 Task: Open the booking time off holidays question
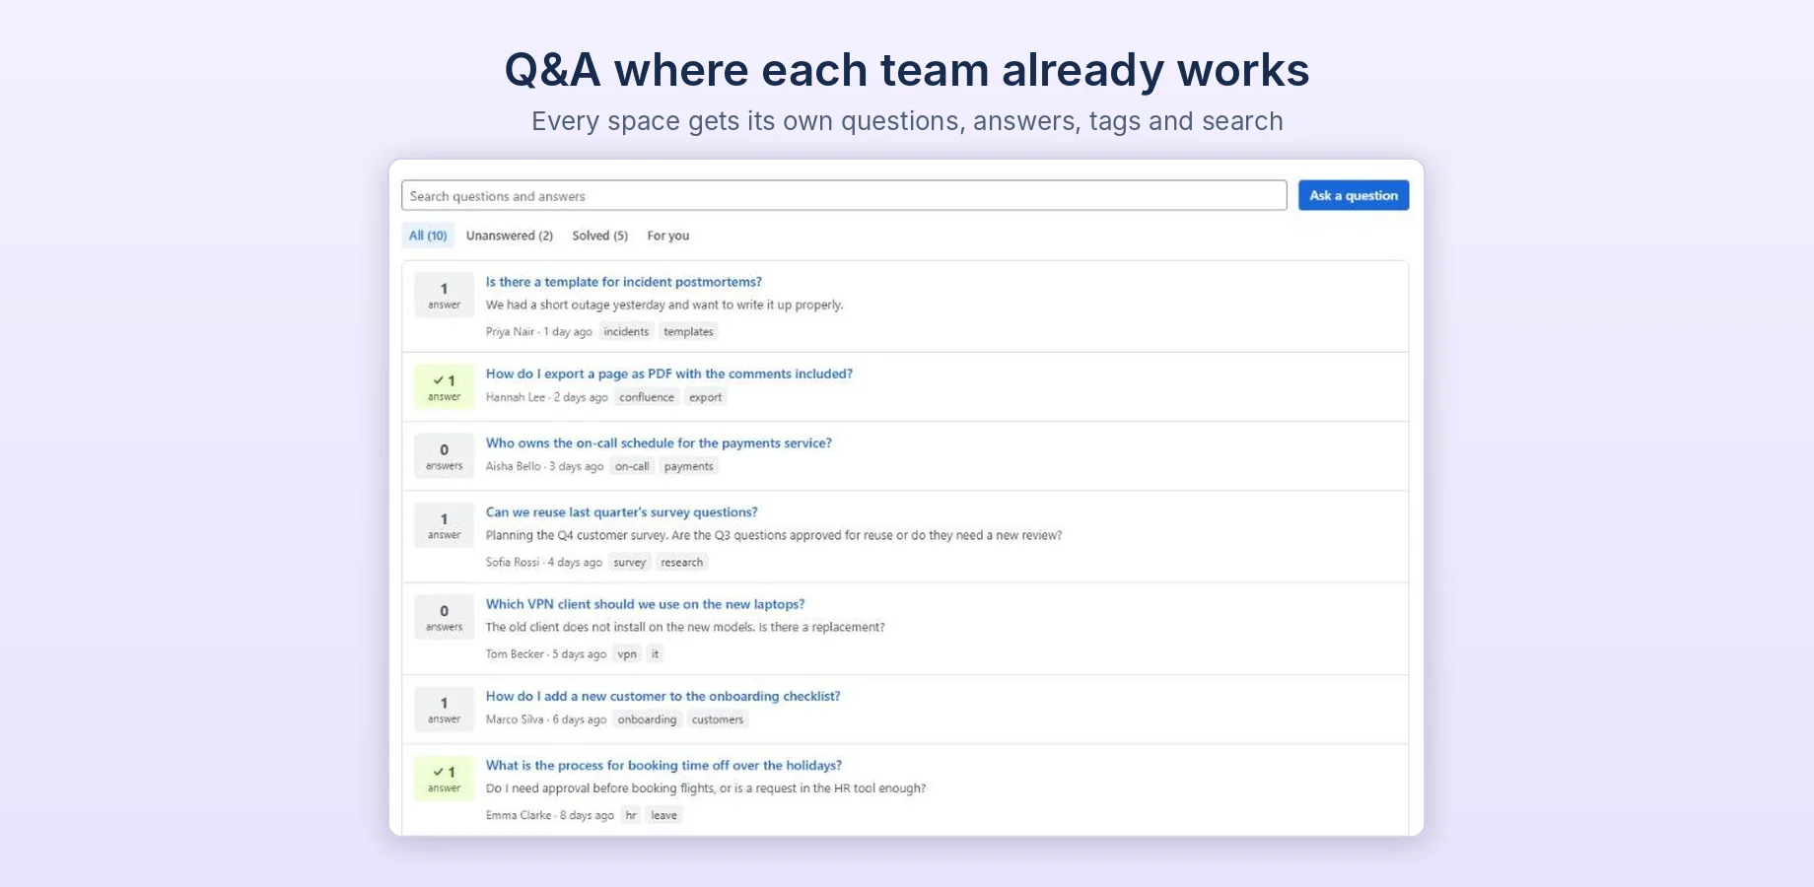tap(663, 765)
